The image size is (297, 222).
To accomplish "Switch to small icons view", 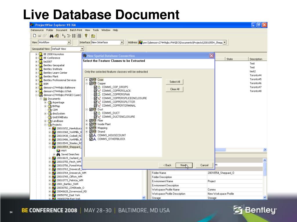I will coord(69,36).
